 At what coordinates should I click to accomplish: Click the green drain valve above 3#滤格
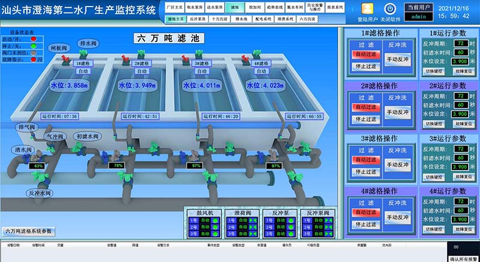point(199,54)
